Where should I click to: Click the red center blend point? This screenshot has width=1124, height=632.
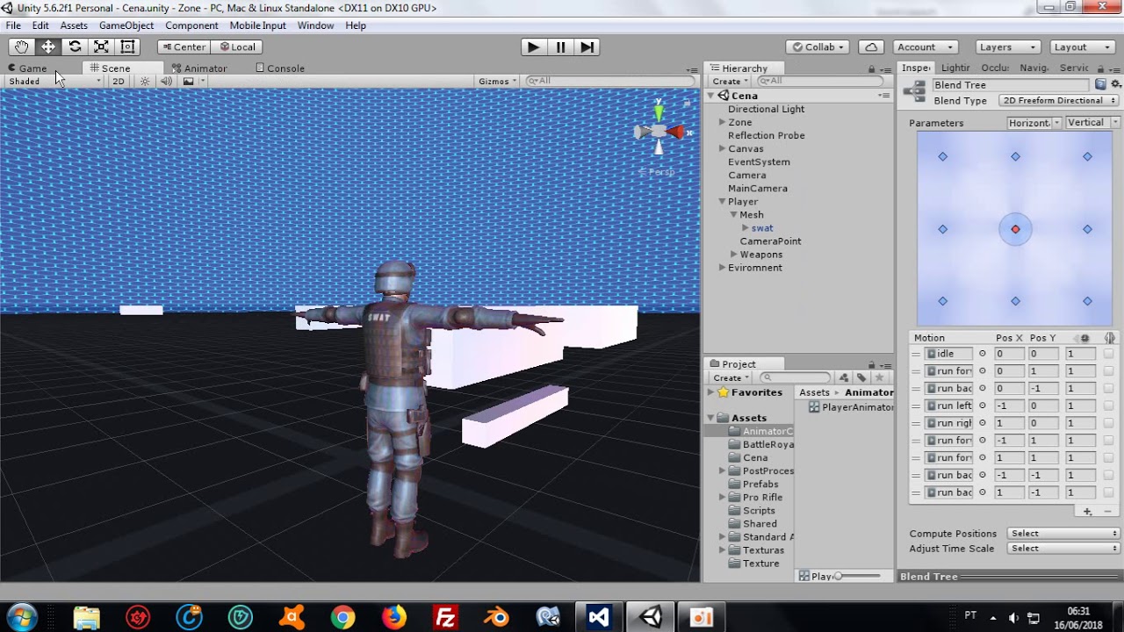(x=1015, y=229)
